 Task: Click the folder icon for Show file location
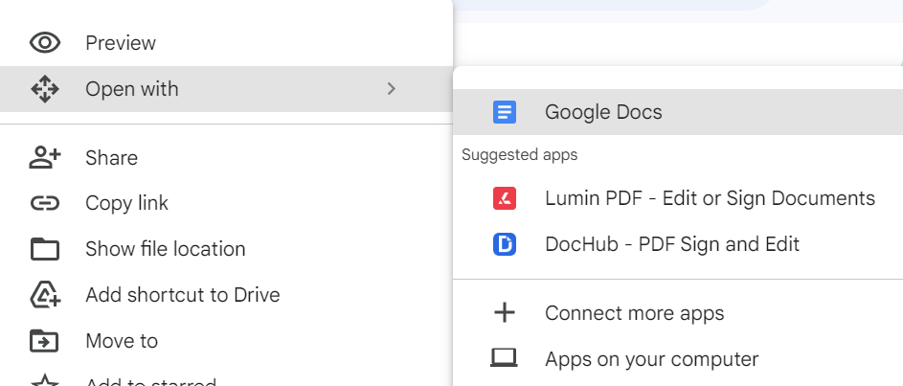pos(45,249)
